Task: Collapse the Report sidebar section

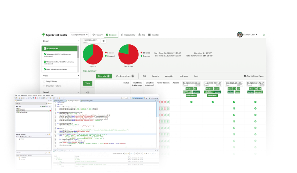Action: tap(78, 41)
